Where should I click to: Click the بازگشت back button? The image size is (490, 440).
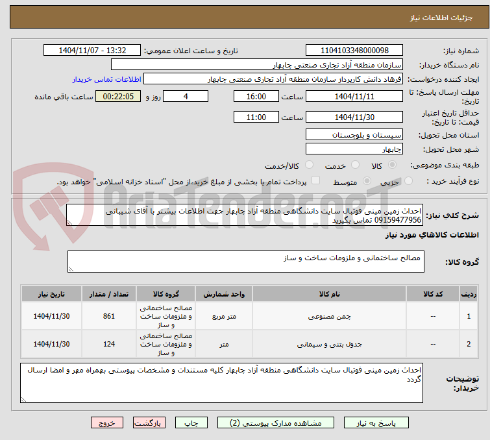[x=149, y=423]
